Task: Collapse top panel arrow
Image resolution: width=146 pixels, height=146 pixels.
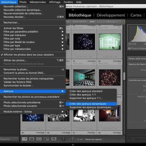Action: pos(73,10)
